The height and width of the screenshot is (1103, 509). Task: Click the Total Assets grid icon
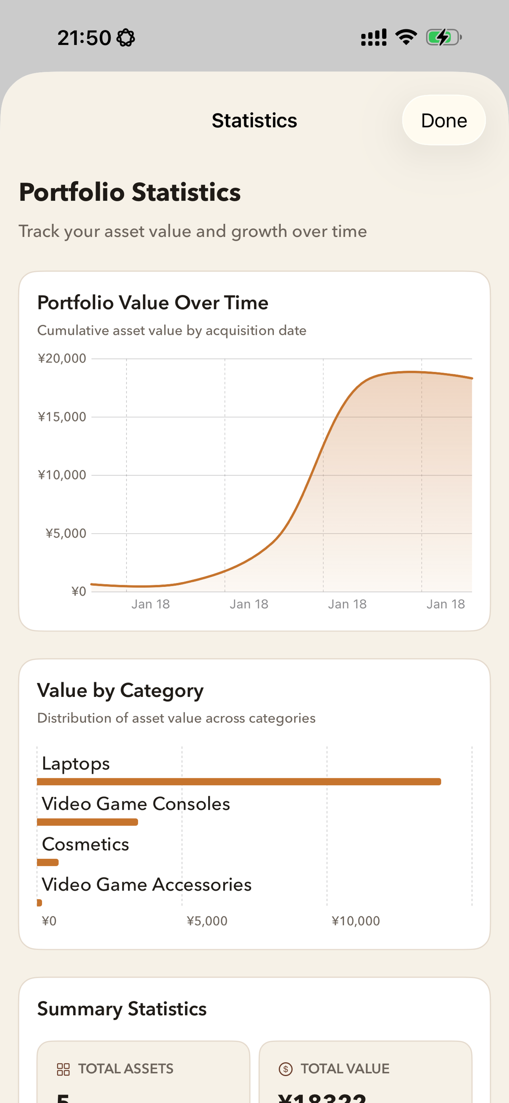point(63,1069)
